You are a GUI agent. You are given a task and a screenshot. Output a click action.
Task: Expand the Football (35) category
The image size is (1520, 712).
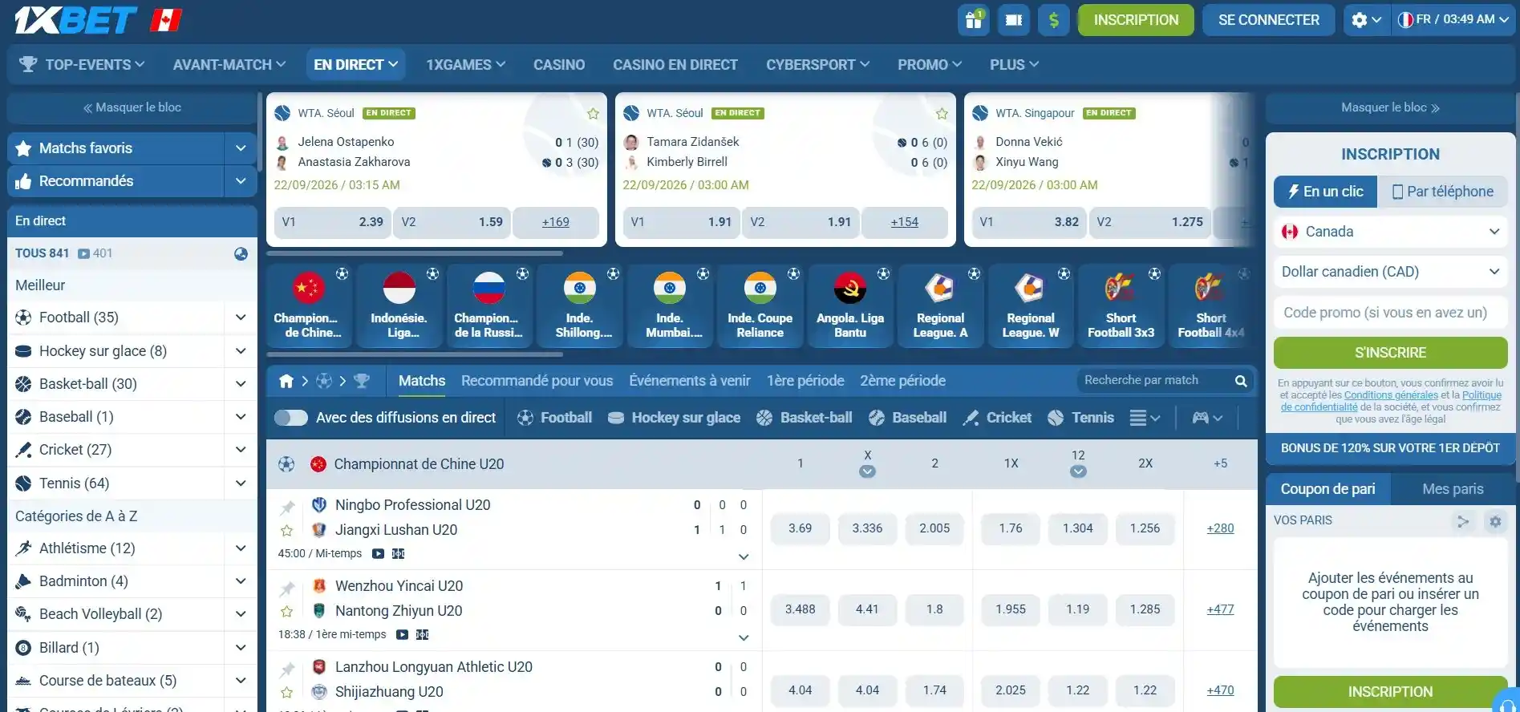tap(241, 318)
